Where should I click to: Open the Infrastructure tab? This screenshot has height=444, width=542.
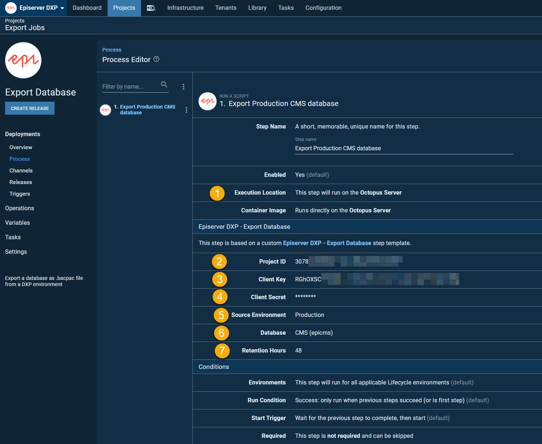185,8
